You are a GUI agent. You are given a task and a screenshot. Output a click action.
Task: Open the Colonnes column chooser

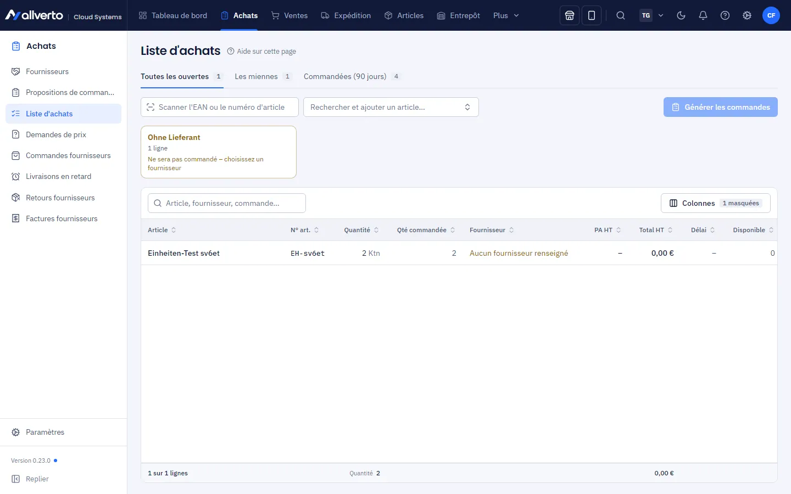click(x=716, y=203)
